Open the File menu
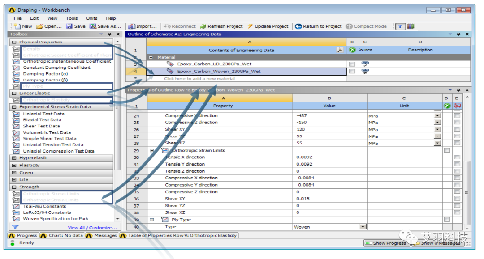This screenshot has height=259, width=484. (x=17, y=18)
